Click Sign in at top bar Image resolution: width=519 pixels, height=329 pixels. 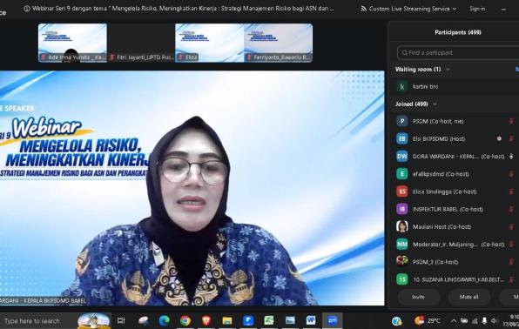coord(477,9)
